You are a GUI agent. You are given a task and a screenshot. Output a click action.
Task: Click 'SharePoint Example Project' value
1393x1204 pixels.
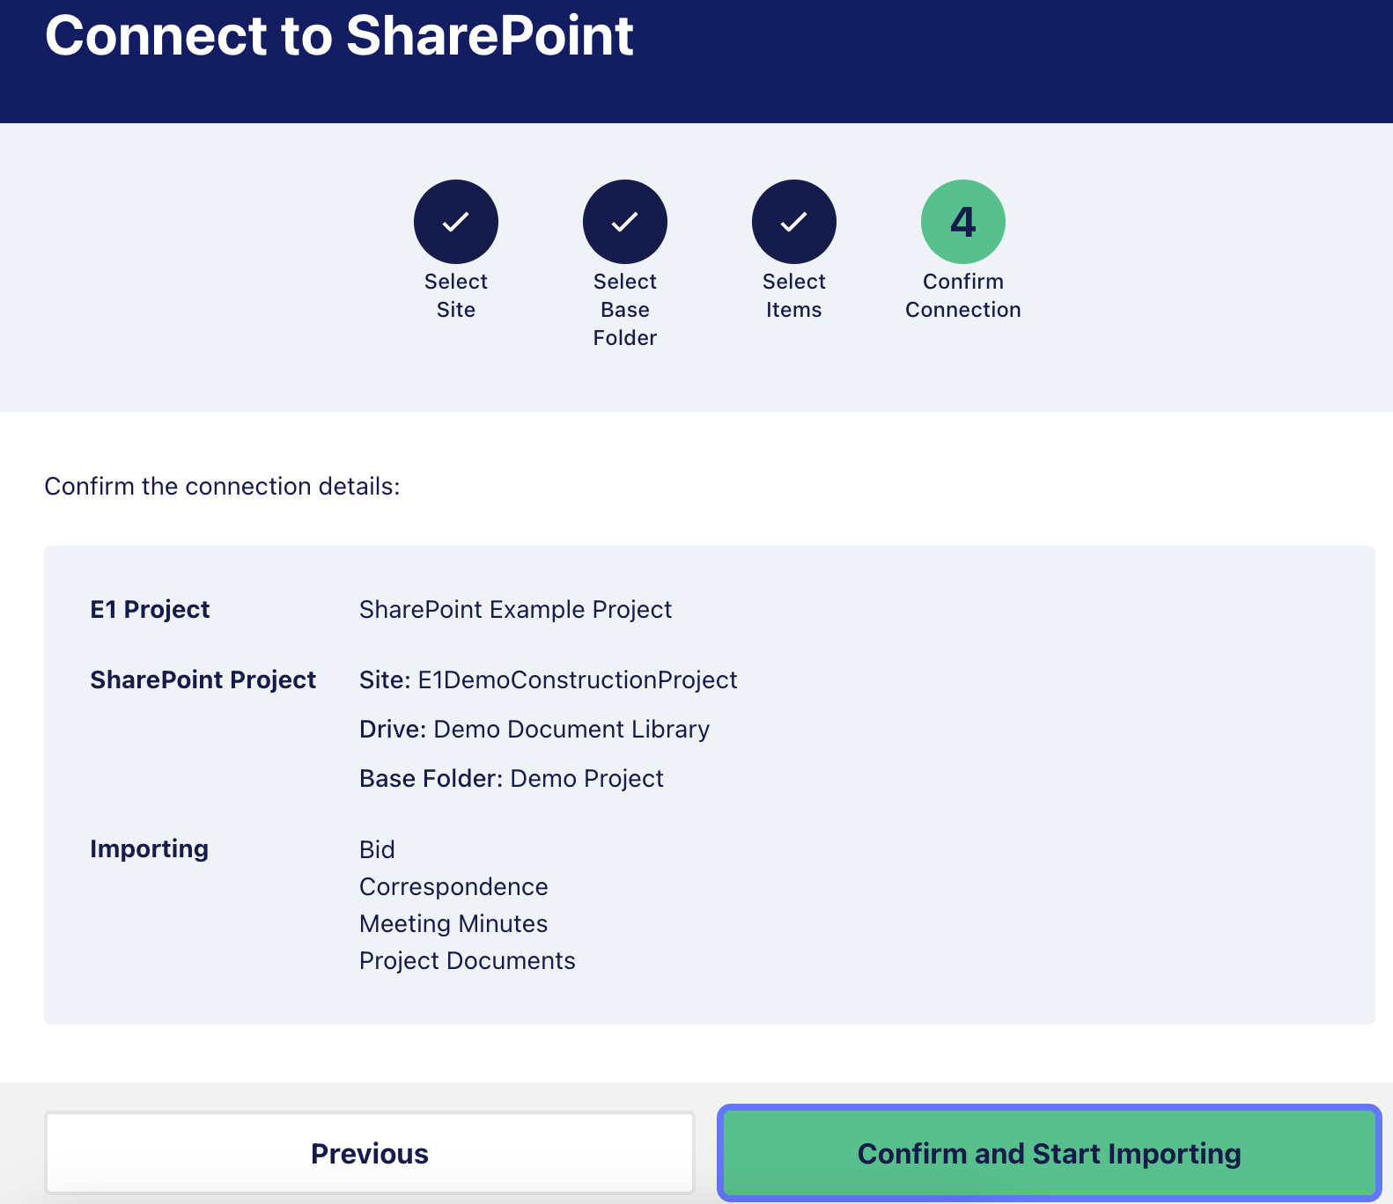515,610
